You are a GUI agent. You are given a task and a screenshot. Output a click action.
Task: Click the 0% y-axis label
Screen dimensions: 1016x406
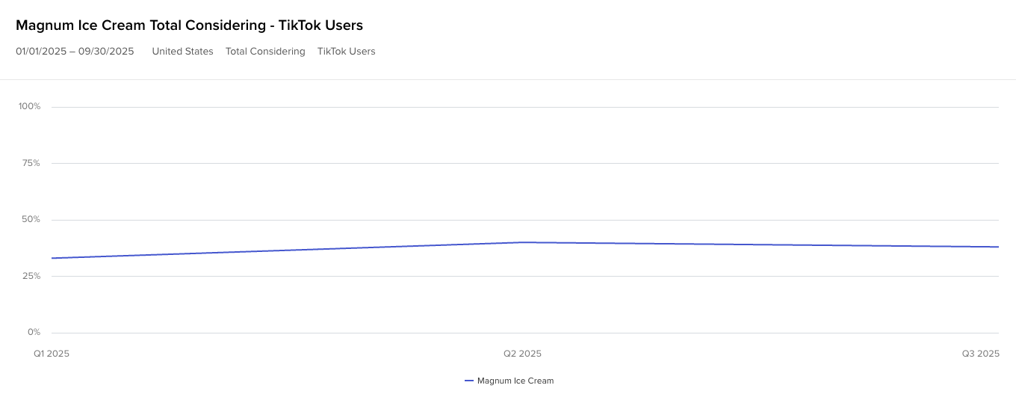pyautogui.click(x=34, y=332)
